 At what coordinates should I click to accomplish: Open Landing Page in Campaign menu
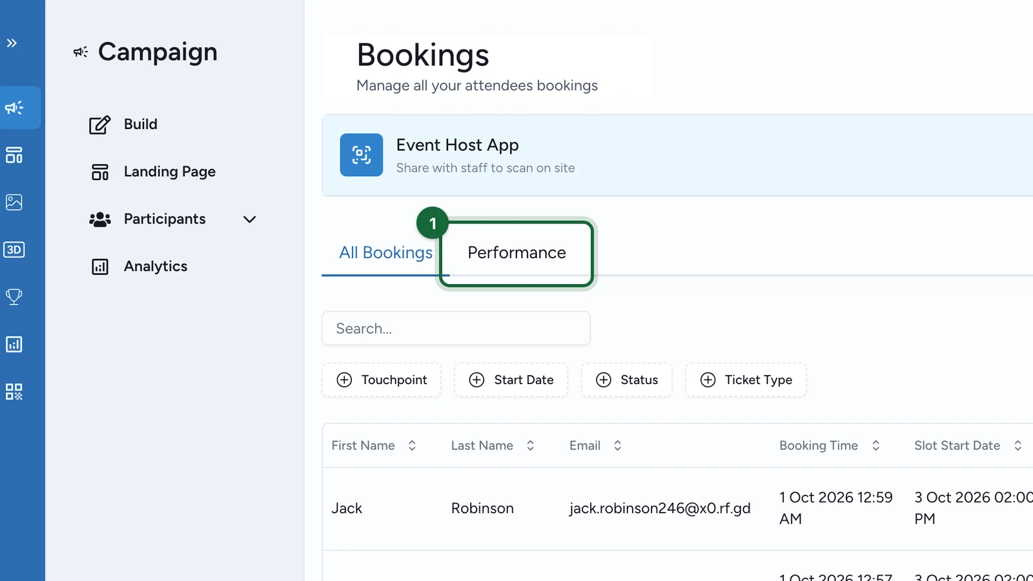point(153,172)
